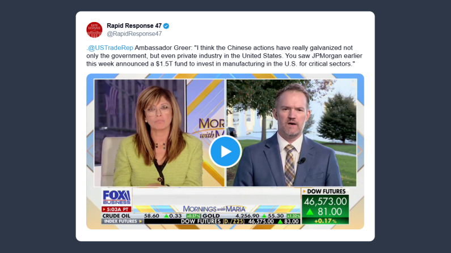Play the embedded video
The image size is (451, 253).
[x=225, y=152]
